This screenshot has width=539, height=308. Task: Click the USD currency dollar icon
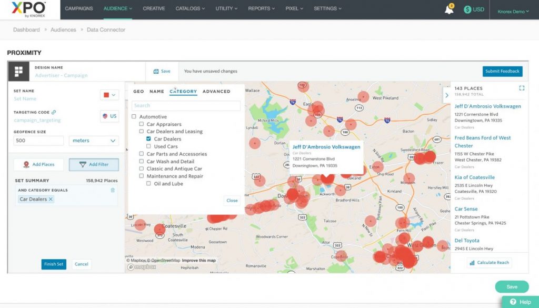(x=467, y=9)
